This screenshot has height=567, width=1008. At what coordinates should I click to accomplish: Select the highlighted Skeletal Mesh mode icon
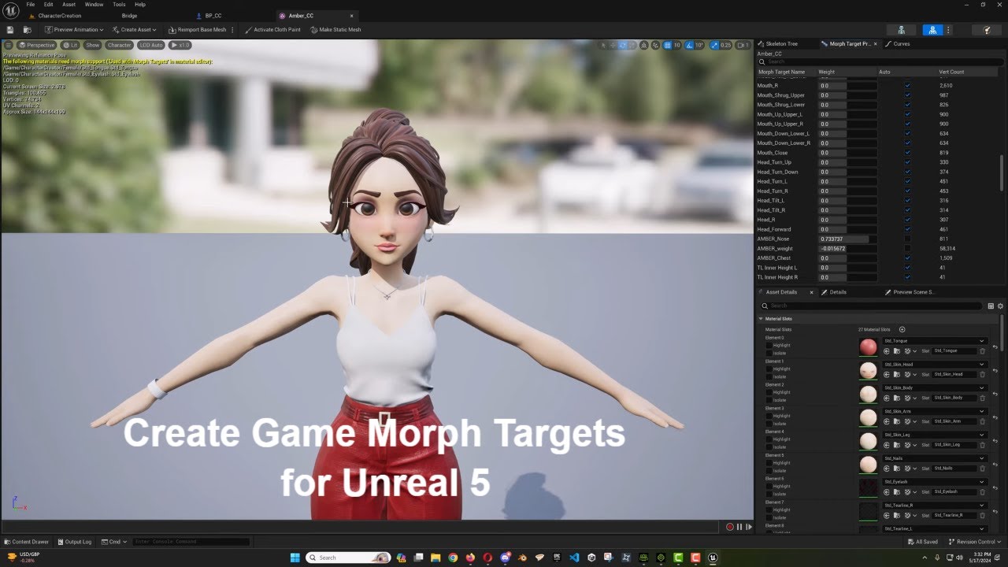[x=932, y=30]
